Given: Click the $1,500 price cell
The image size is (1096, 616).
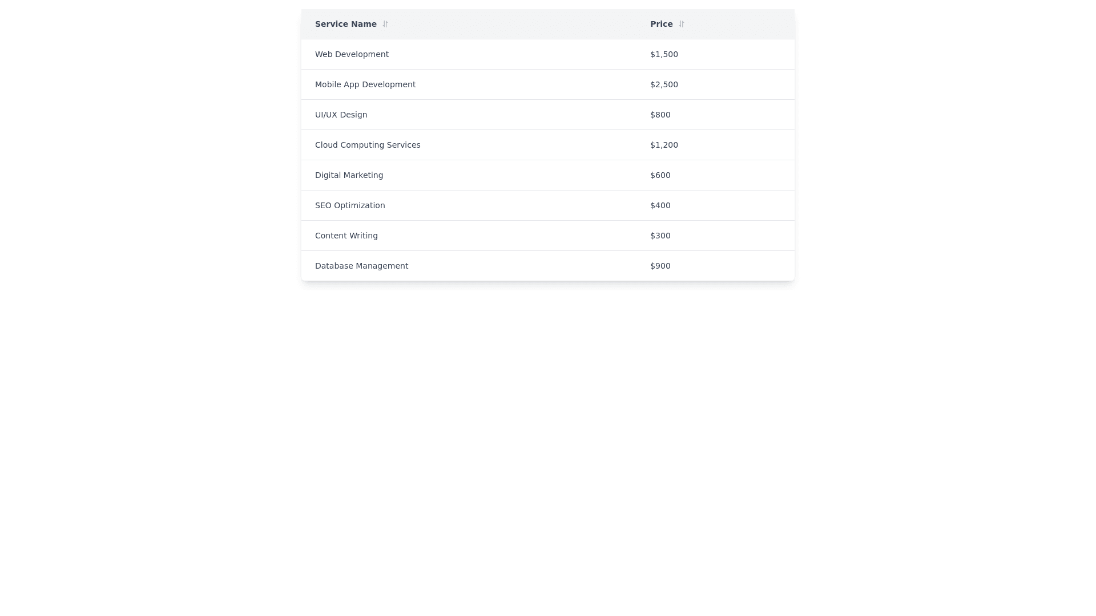Looking at the screenshot, I should 664,54.
